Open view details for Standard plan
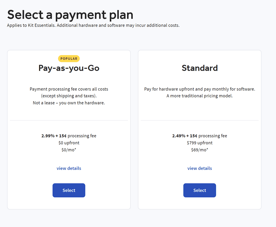 click(199, 168)
